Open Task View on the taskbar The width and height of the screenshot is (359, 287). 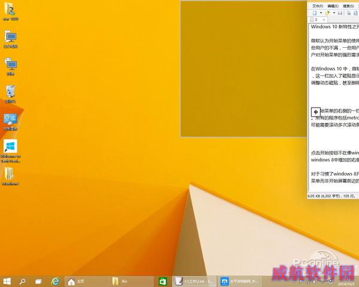click(38, 280)
